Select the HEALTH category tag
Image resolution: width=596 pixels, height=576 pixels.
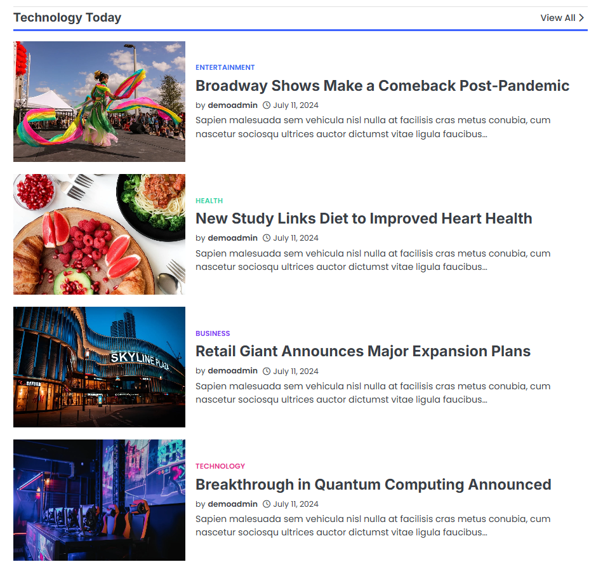click(209, 201)
